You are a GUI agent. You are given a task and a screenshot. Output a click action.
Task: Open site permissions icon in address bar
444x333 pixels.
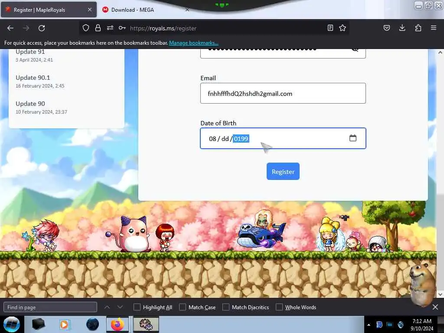tap(110, 28)
